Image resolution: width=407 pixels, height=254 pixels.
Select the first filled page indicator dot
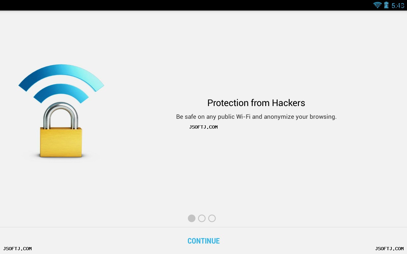tap(191, 218)
